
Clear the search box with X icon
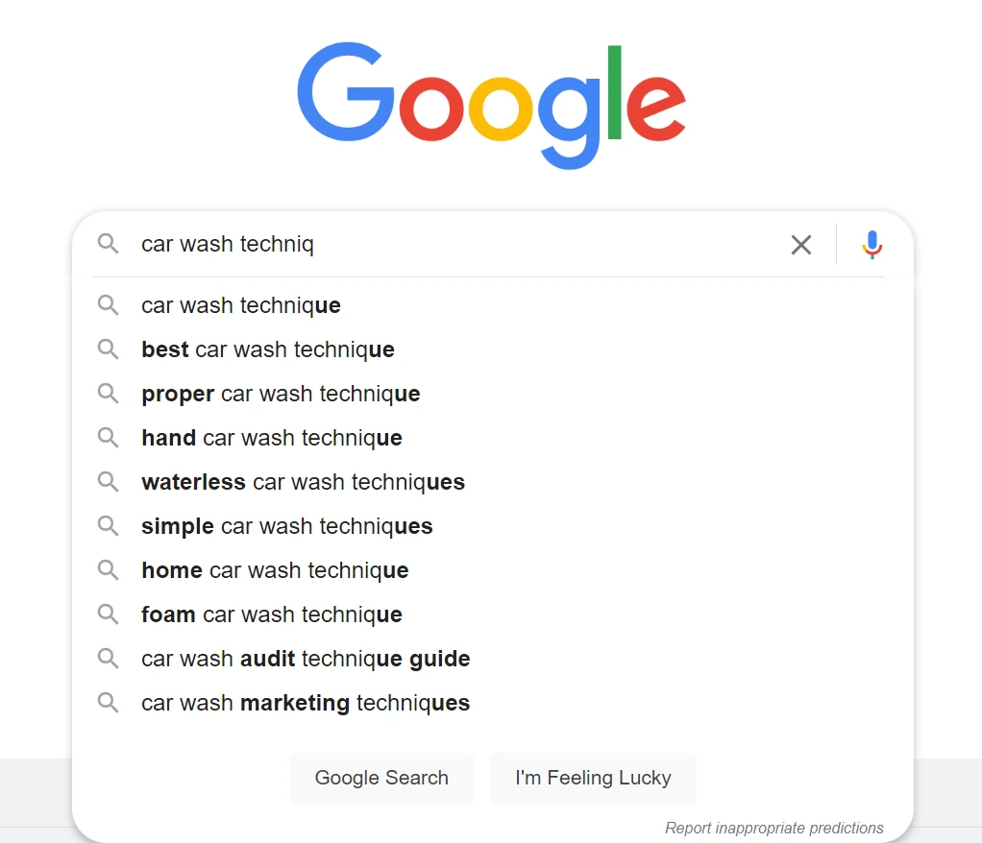(801, 245)
